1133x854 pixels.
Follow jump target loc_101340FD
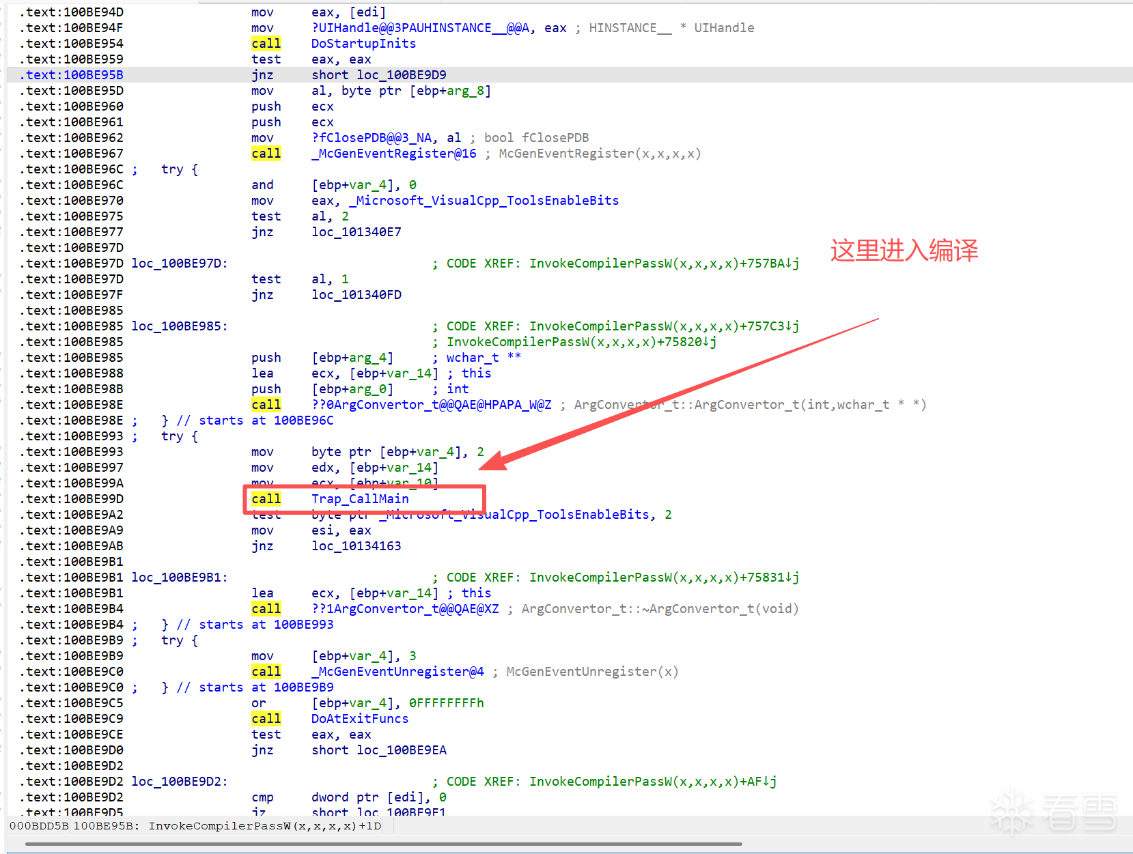356,295
